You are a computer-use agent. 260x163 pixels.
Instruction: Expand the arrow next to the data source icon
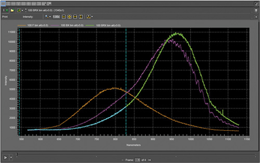[x=22, y=10]
